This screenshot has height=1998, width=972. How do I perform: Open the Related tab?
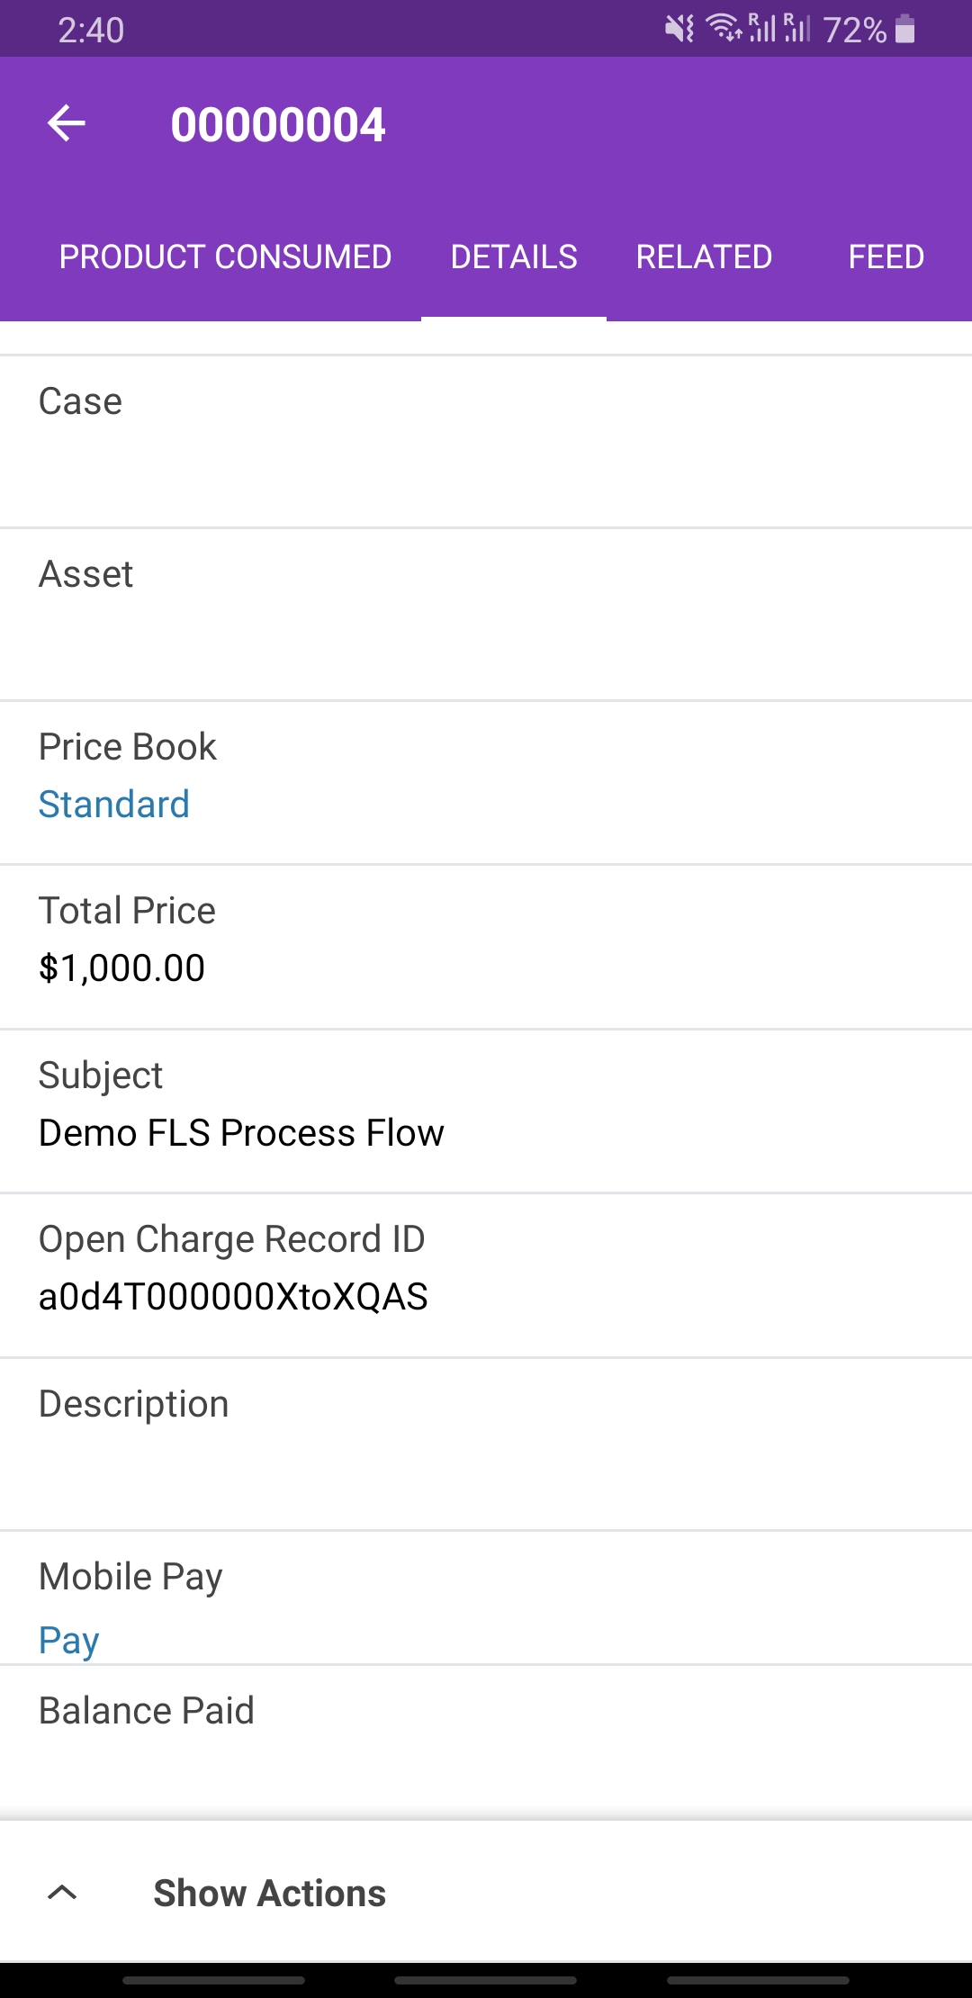point(704,257)
